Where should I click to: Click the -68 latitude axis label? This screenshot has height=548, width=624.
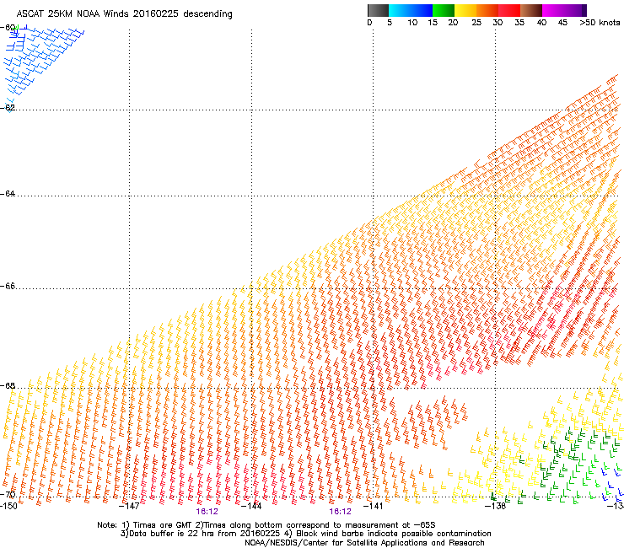tap(8, 385)
